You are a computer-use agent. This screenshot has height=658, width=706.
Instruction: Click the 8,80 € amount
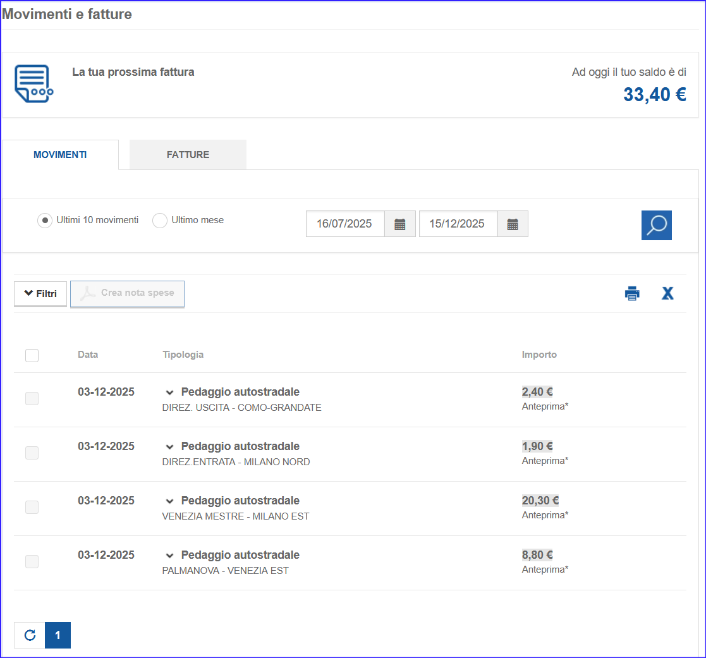537,555
